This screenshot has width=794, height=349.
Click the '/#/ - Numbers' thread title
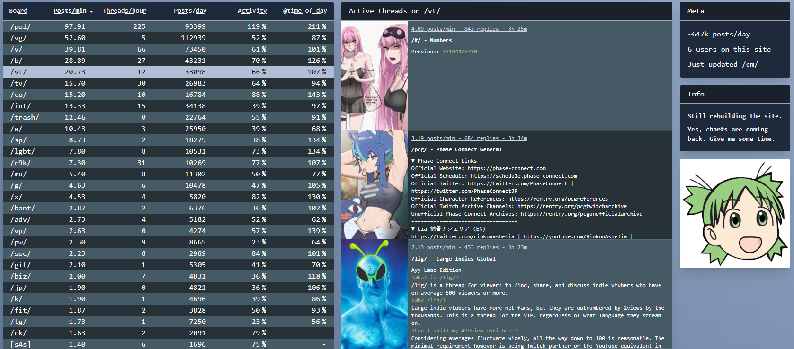coord(431,40)
